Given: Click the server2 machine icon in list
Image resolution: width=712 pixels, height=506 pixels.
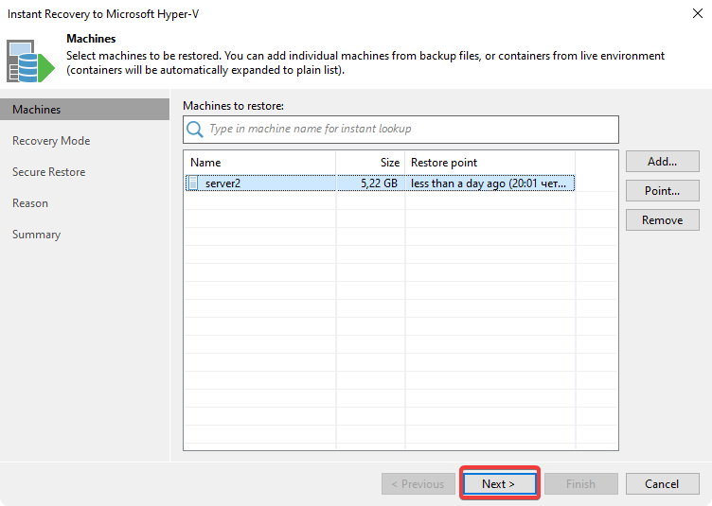Looking at the screenshot, I should 194,183.
